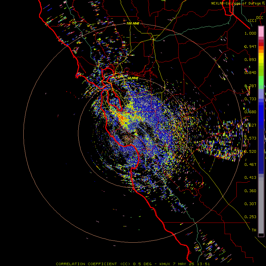
Task: Click CORRELATION COEFFICIENT in the caption
Action: coord(86,264)
